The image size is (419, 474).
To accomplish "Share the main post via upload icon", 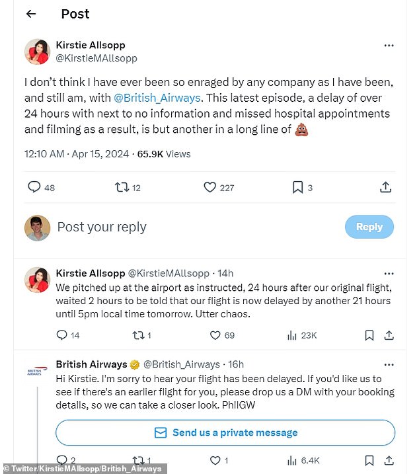I will point(386,187).
